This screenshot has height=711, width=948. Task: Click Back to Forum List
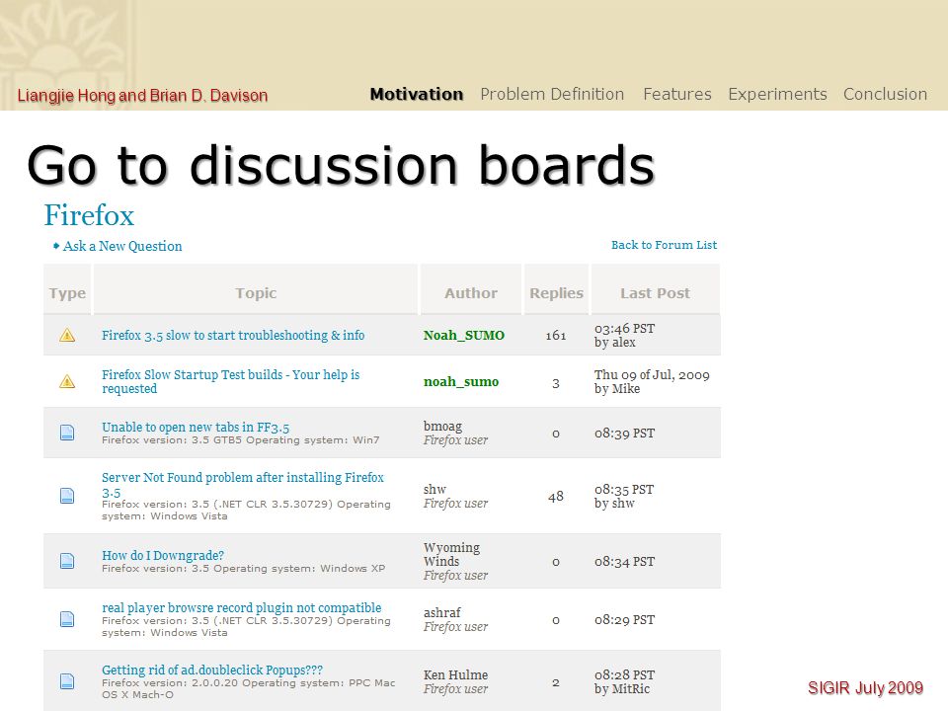click(x=664, y=245)
